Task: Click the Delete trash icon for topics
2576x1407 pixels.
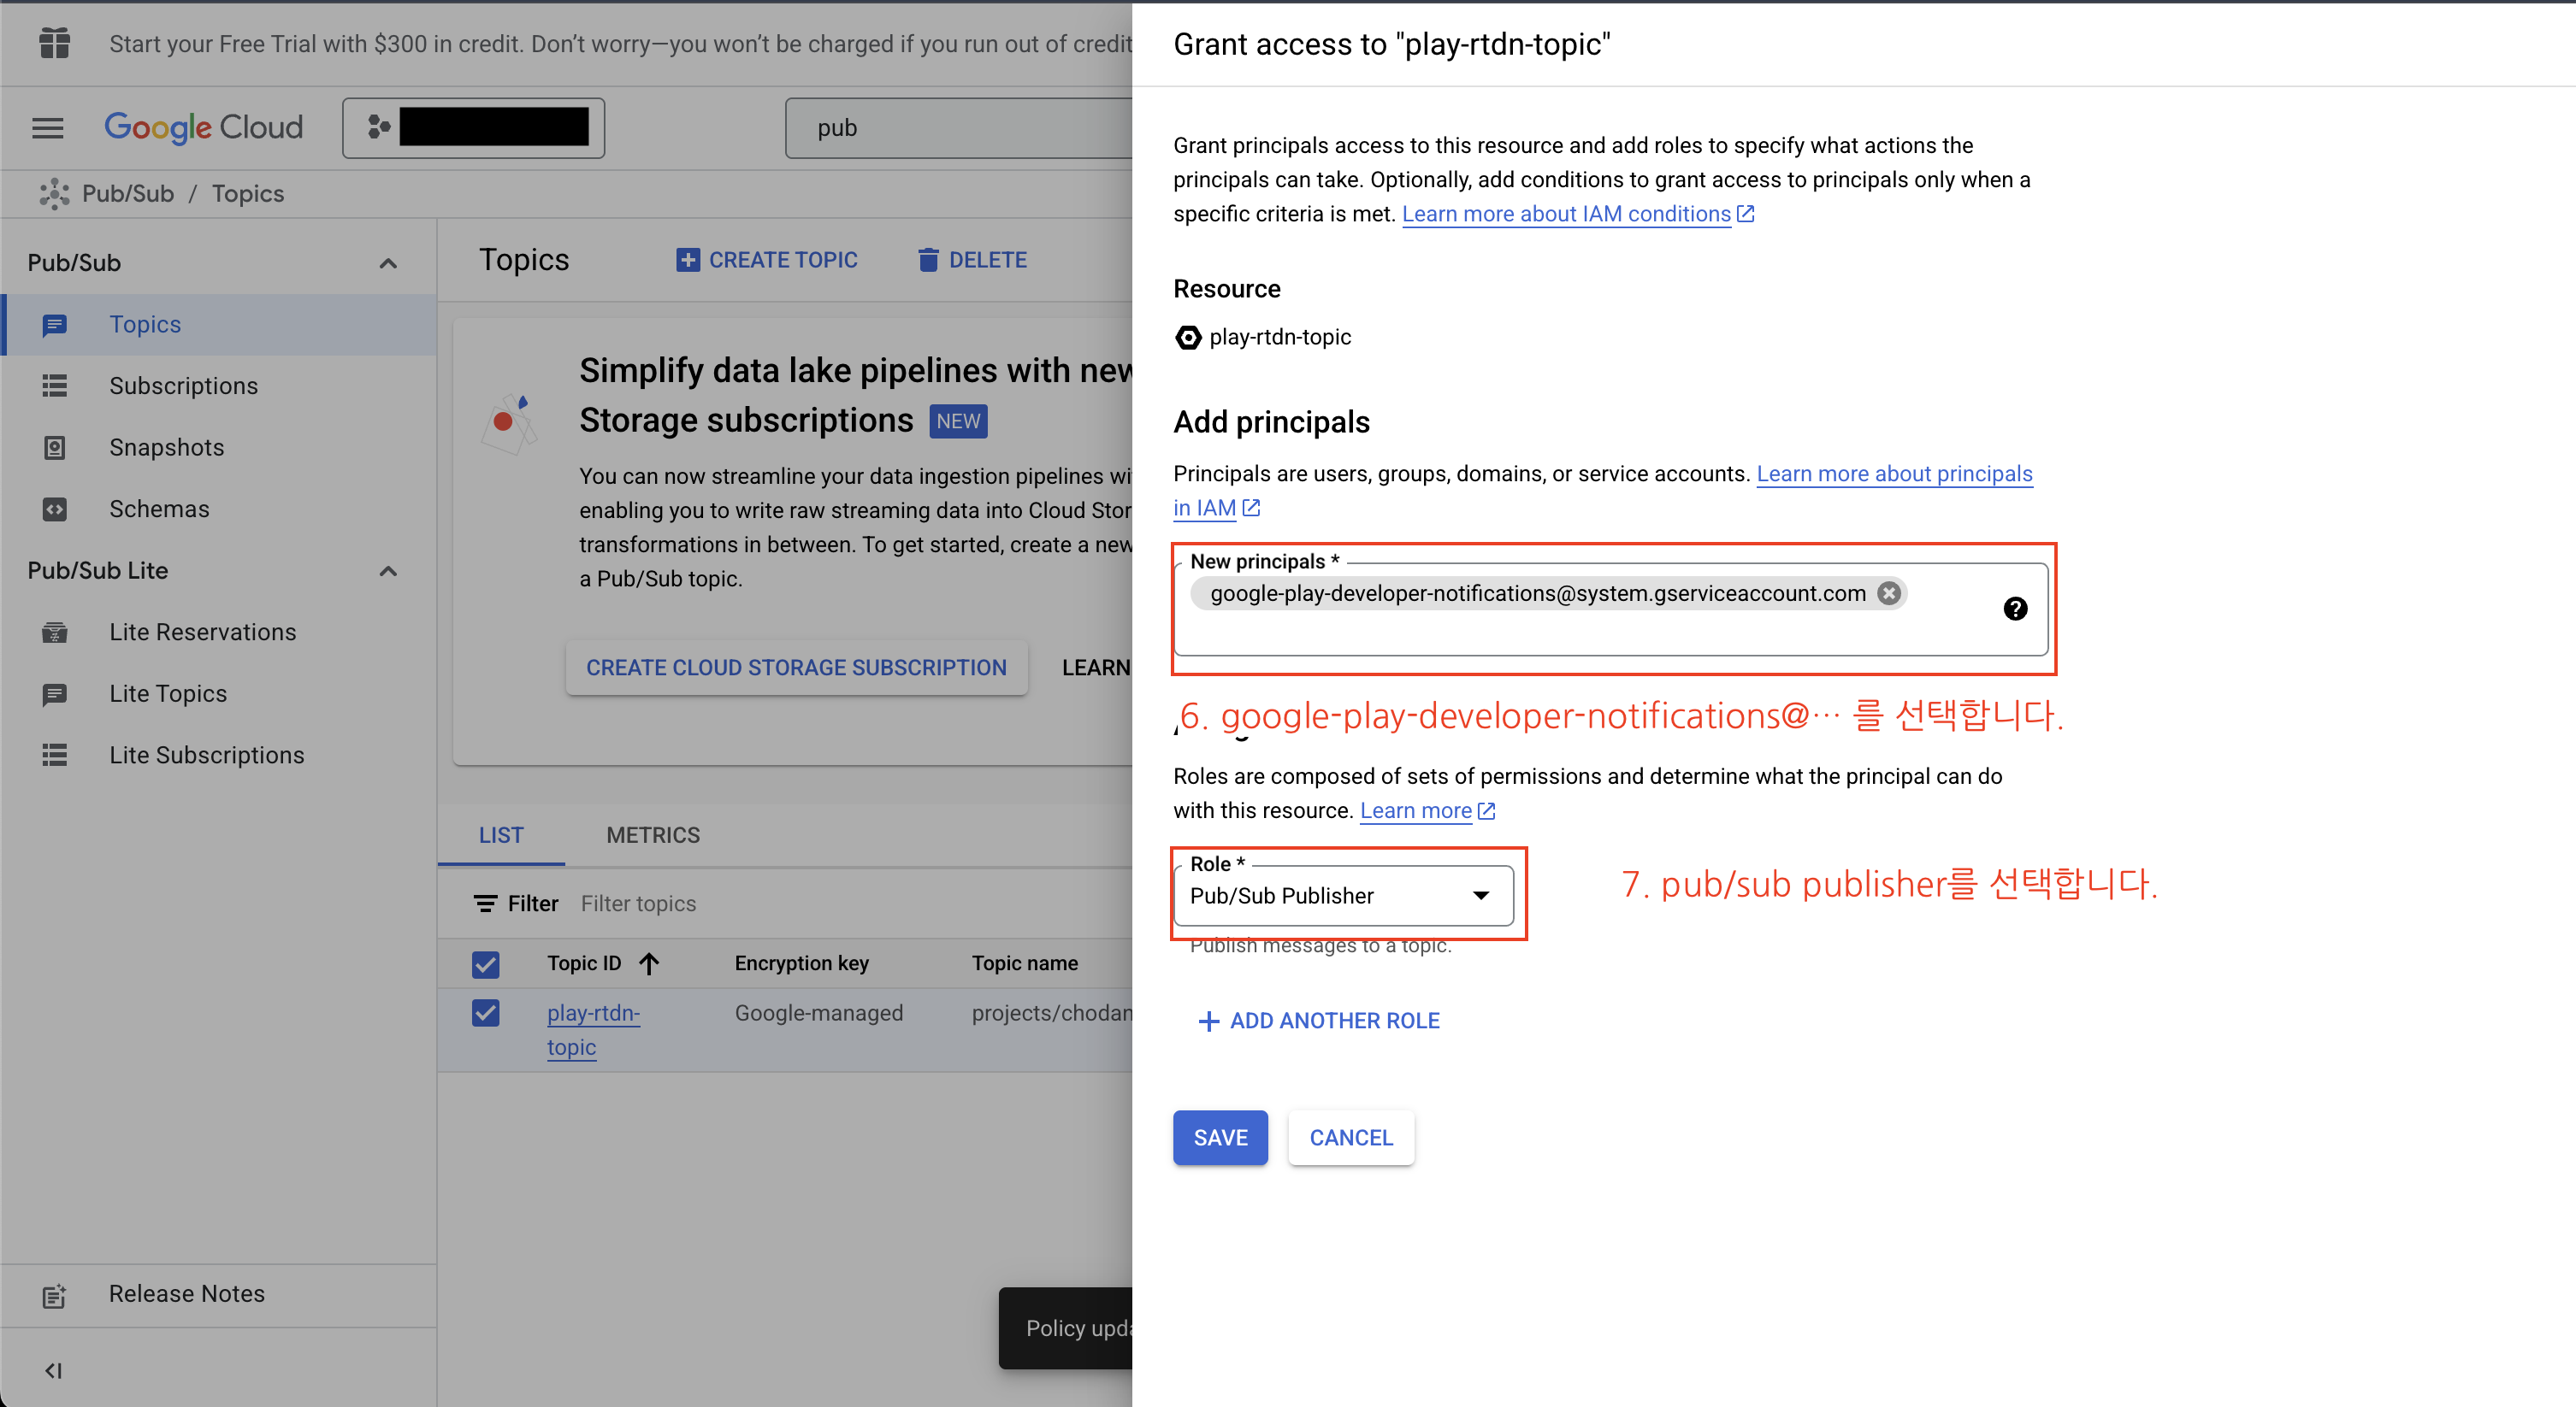Action: [x=928, y=260]
